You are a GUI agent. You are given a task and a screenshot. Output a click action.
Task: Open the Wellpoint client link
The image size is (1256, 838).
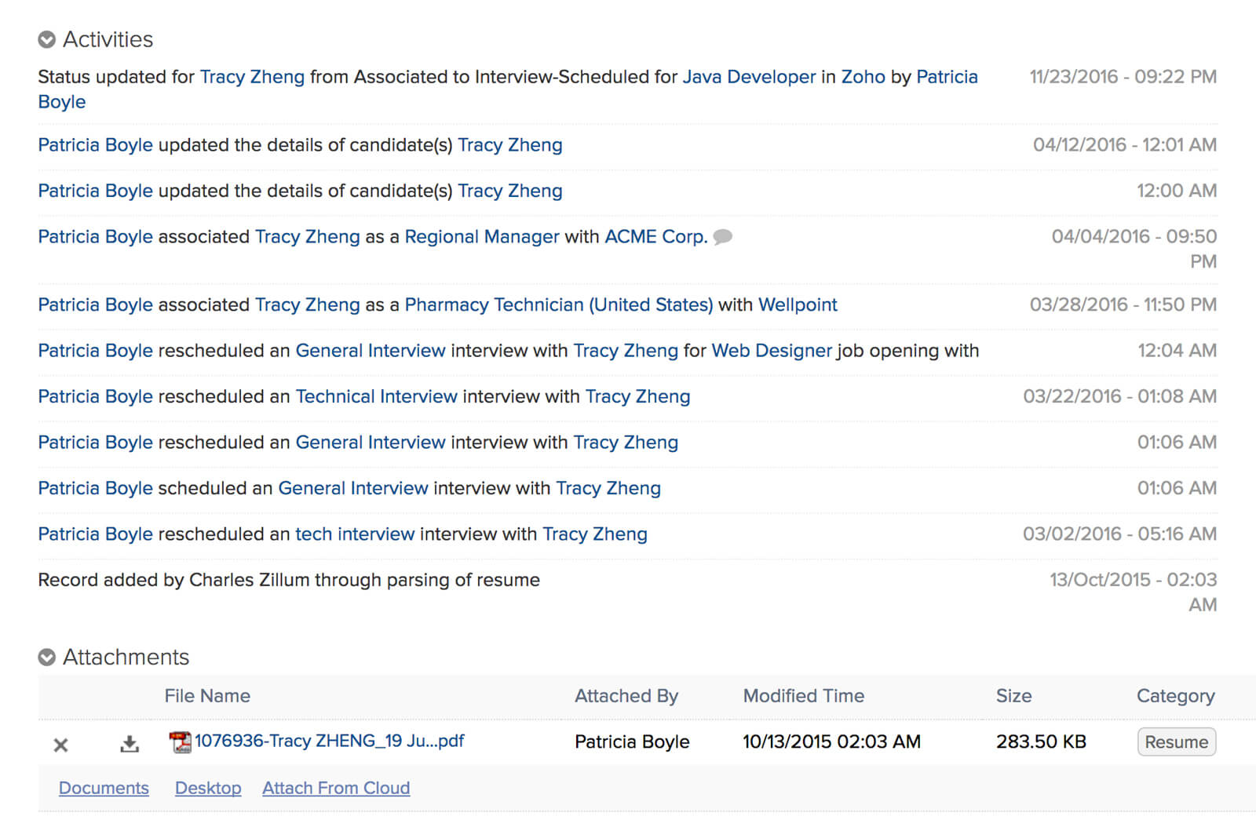pyautogui.click(x=798, y=304)
